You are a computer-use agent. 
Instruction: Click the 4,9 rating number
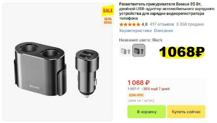click(x=145, y=25)
